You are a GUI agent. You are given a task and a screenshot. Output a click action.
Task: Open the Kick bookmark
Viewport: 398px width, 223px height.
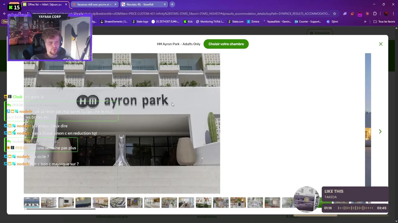(x=188, y=22)
